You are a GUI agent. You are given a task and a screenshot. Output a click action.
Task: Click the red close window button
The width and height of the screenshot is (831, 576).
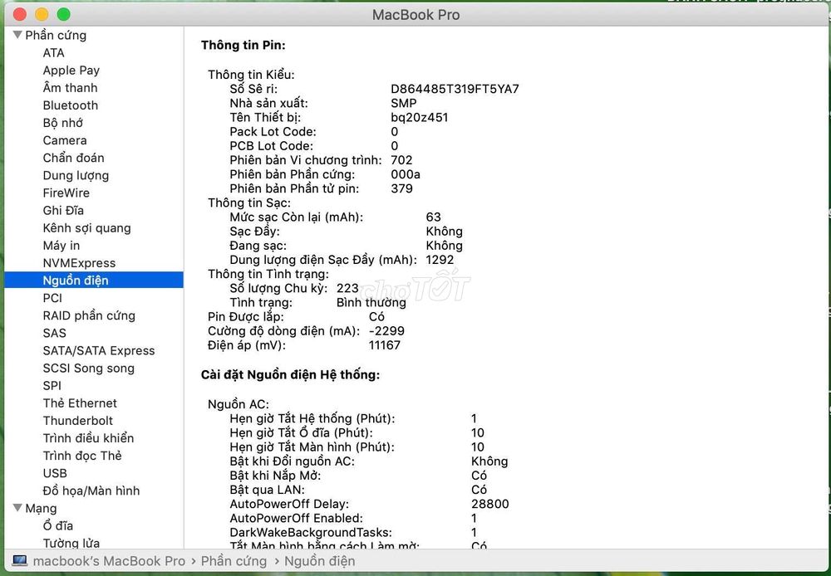20,14
